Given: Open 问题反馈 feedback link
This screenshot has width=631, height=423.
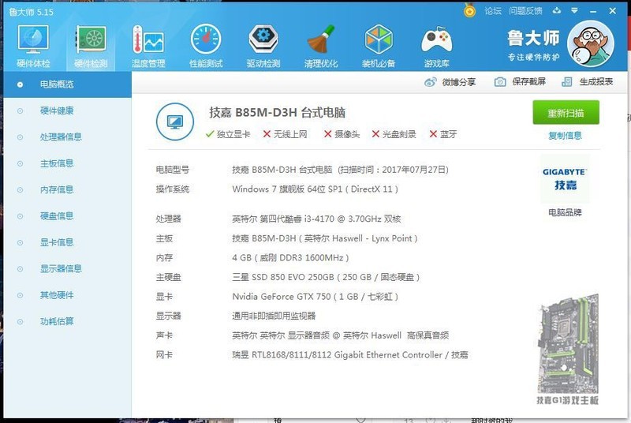Looking at the screenshot, I should pyautogui.click(x=525, y=11).
